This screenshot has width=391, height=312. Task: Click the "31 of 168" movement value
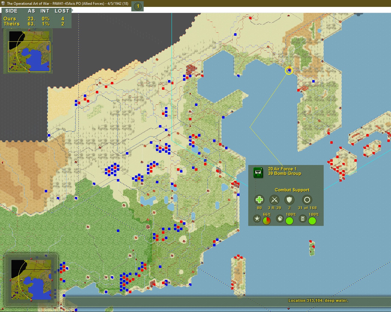pos(307,208)
